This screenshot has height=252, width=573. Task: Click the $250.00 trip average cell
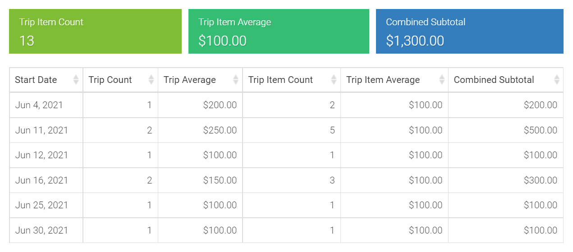200,130
